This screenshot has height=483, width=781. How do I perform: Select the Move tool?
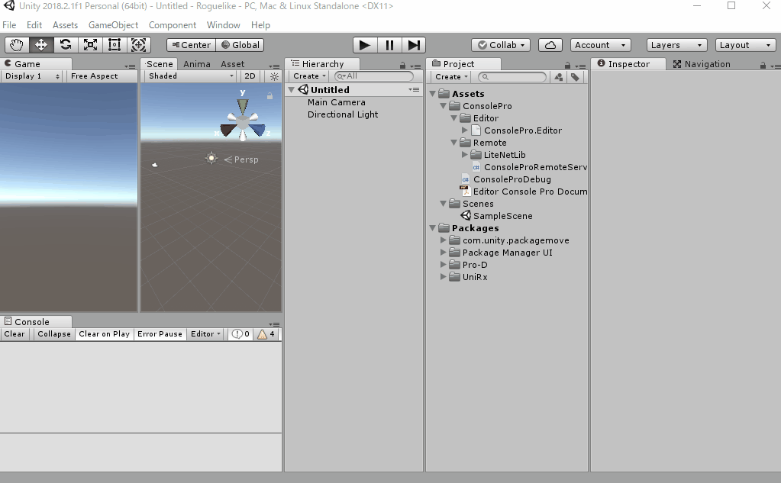[x=40, y=45]
